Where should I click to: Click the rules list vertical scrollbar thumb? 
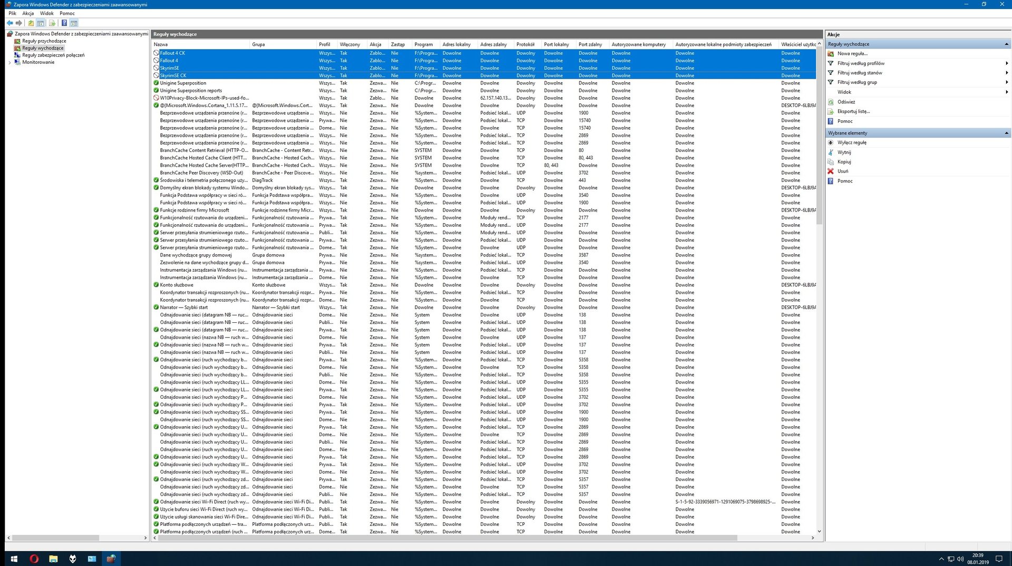(819, 136)
